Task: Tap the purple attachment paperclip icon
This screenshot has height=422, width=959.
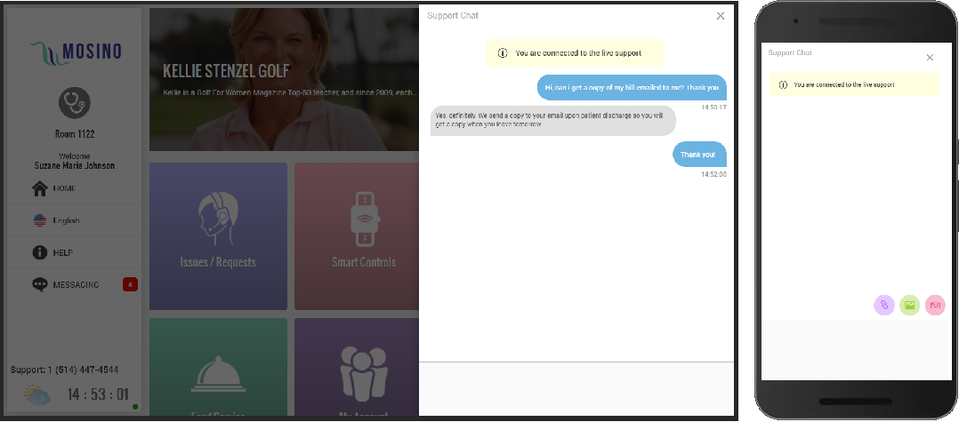Action: (883, 305)
